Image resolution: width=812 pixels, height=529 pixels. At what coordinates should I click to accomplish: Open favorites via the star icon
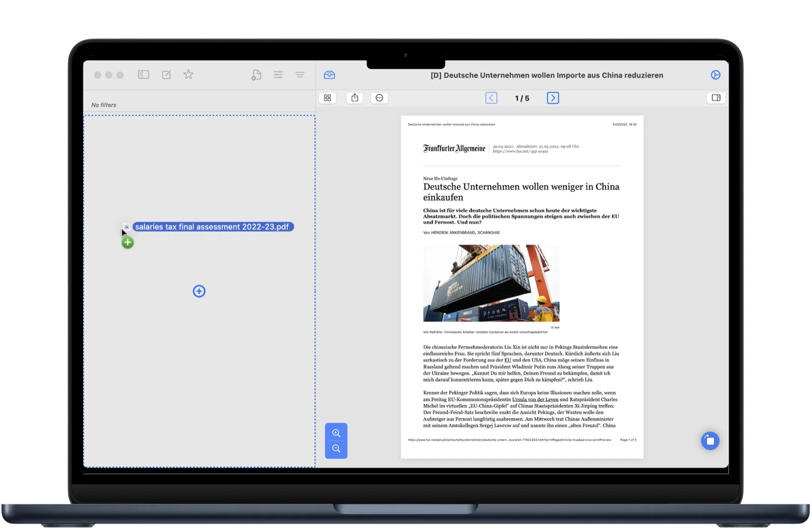(x=188, y=75)
